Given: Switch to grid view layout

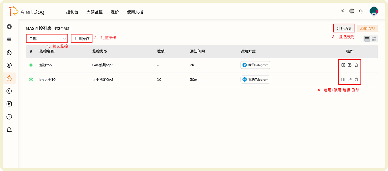Looking at the screenshot, I should (x=374, y=38).
